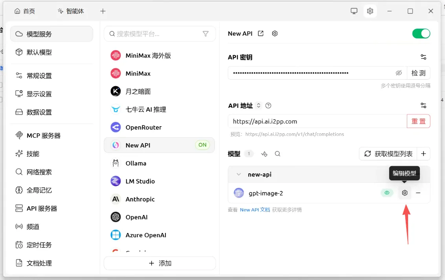Viewport: 445px width, 280px height.
Task: Select LM Studio provider
Action: tap(159, 181)
